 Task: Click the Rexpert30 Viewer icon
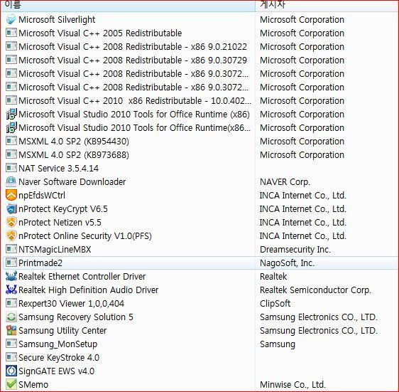(x=11, y=303)
